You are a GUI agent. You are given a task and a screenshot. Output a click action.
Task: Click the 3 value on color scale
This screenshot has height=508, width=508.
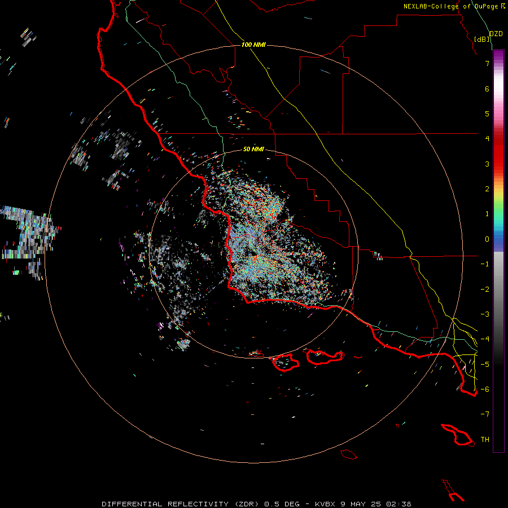(x=487, y=164)
